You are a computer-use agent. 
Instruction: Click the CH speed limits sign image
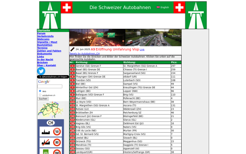pyautogui.click(x=51, y=137)
